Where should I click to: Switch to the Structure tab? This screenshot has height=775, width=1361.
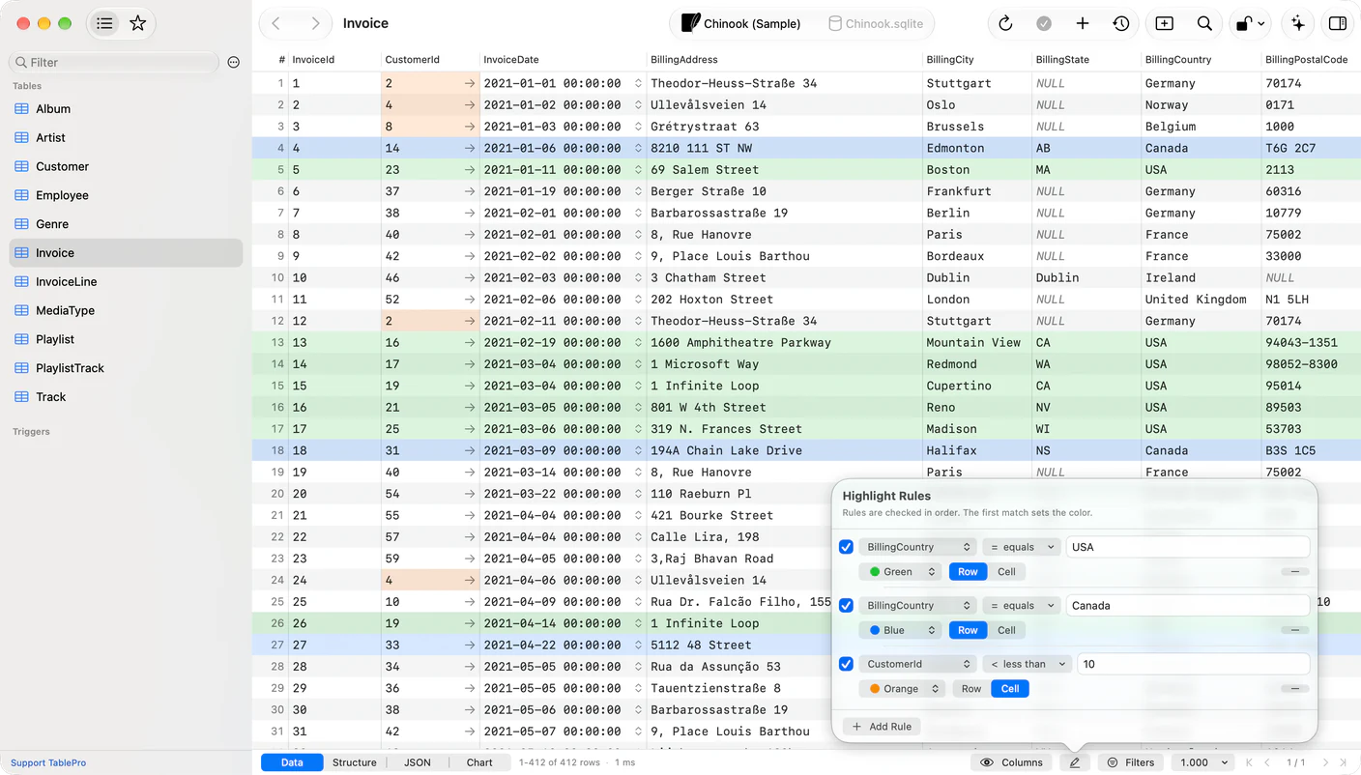pos(355,762)
